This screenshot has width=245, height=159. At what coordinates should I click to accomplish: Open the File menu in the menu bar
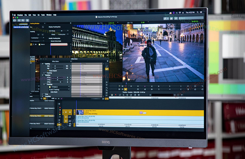pos(25,15)
